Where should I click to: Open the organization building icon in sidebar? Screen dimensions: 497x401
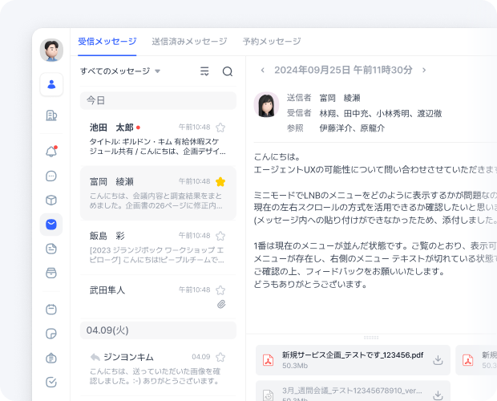click(x=51, y=115)
